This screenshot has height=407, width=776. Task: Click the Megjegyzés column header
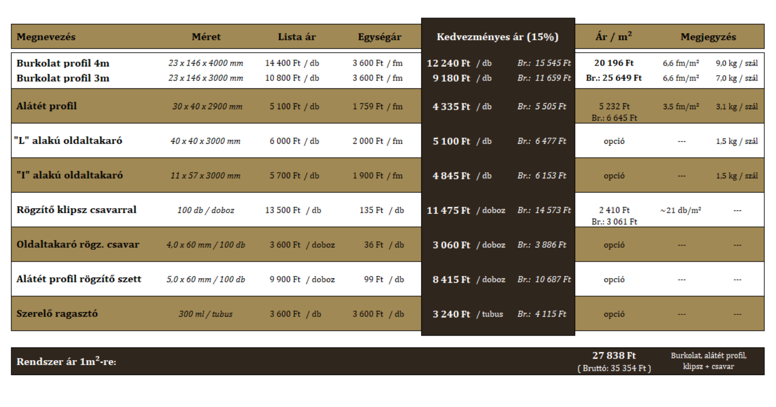click(708, 37)
